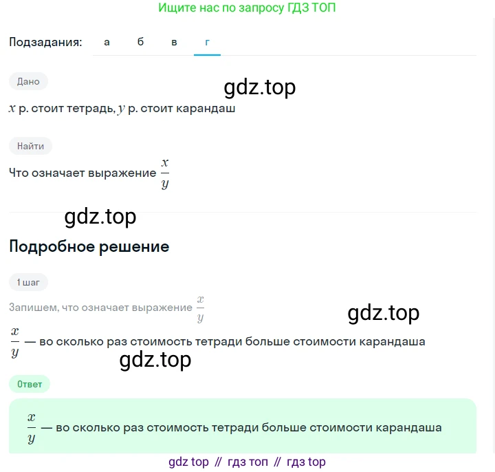Select subtask tab в
The width and height of the screenshot is (495, 472).
pos(174,42)
